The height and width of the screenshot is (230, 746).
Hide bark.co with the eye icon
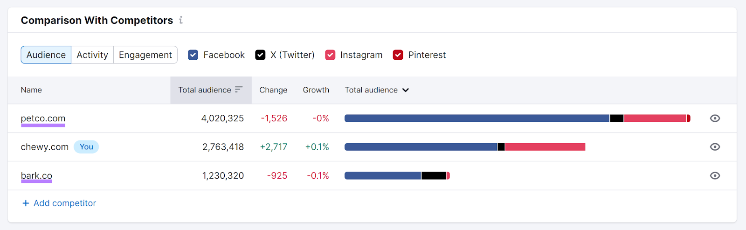715,176
